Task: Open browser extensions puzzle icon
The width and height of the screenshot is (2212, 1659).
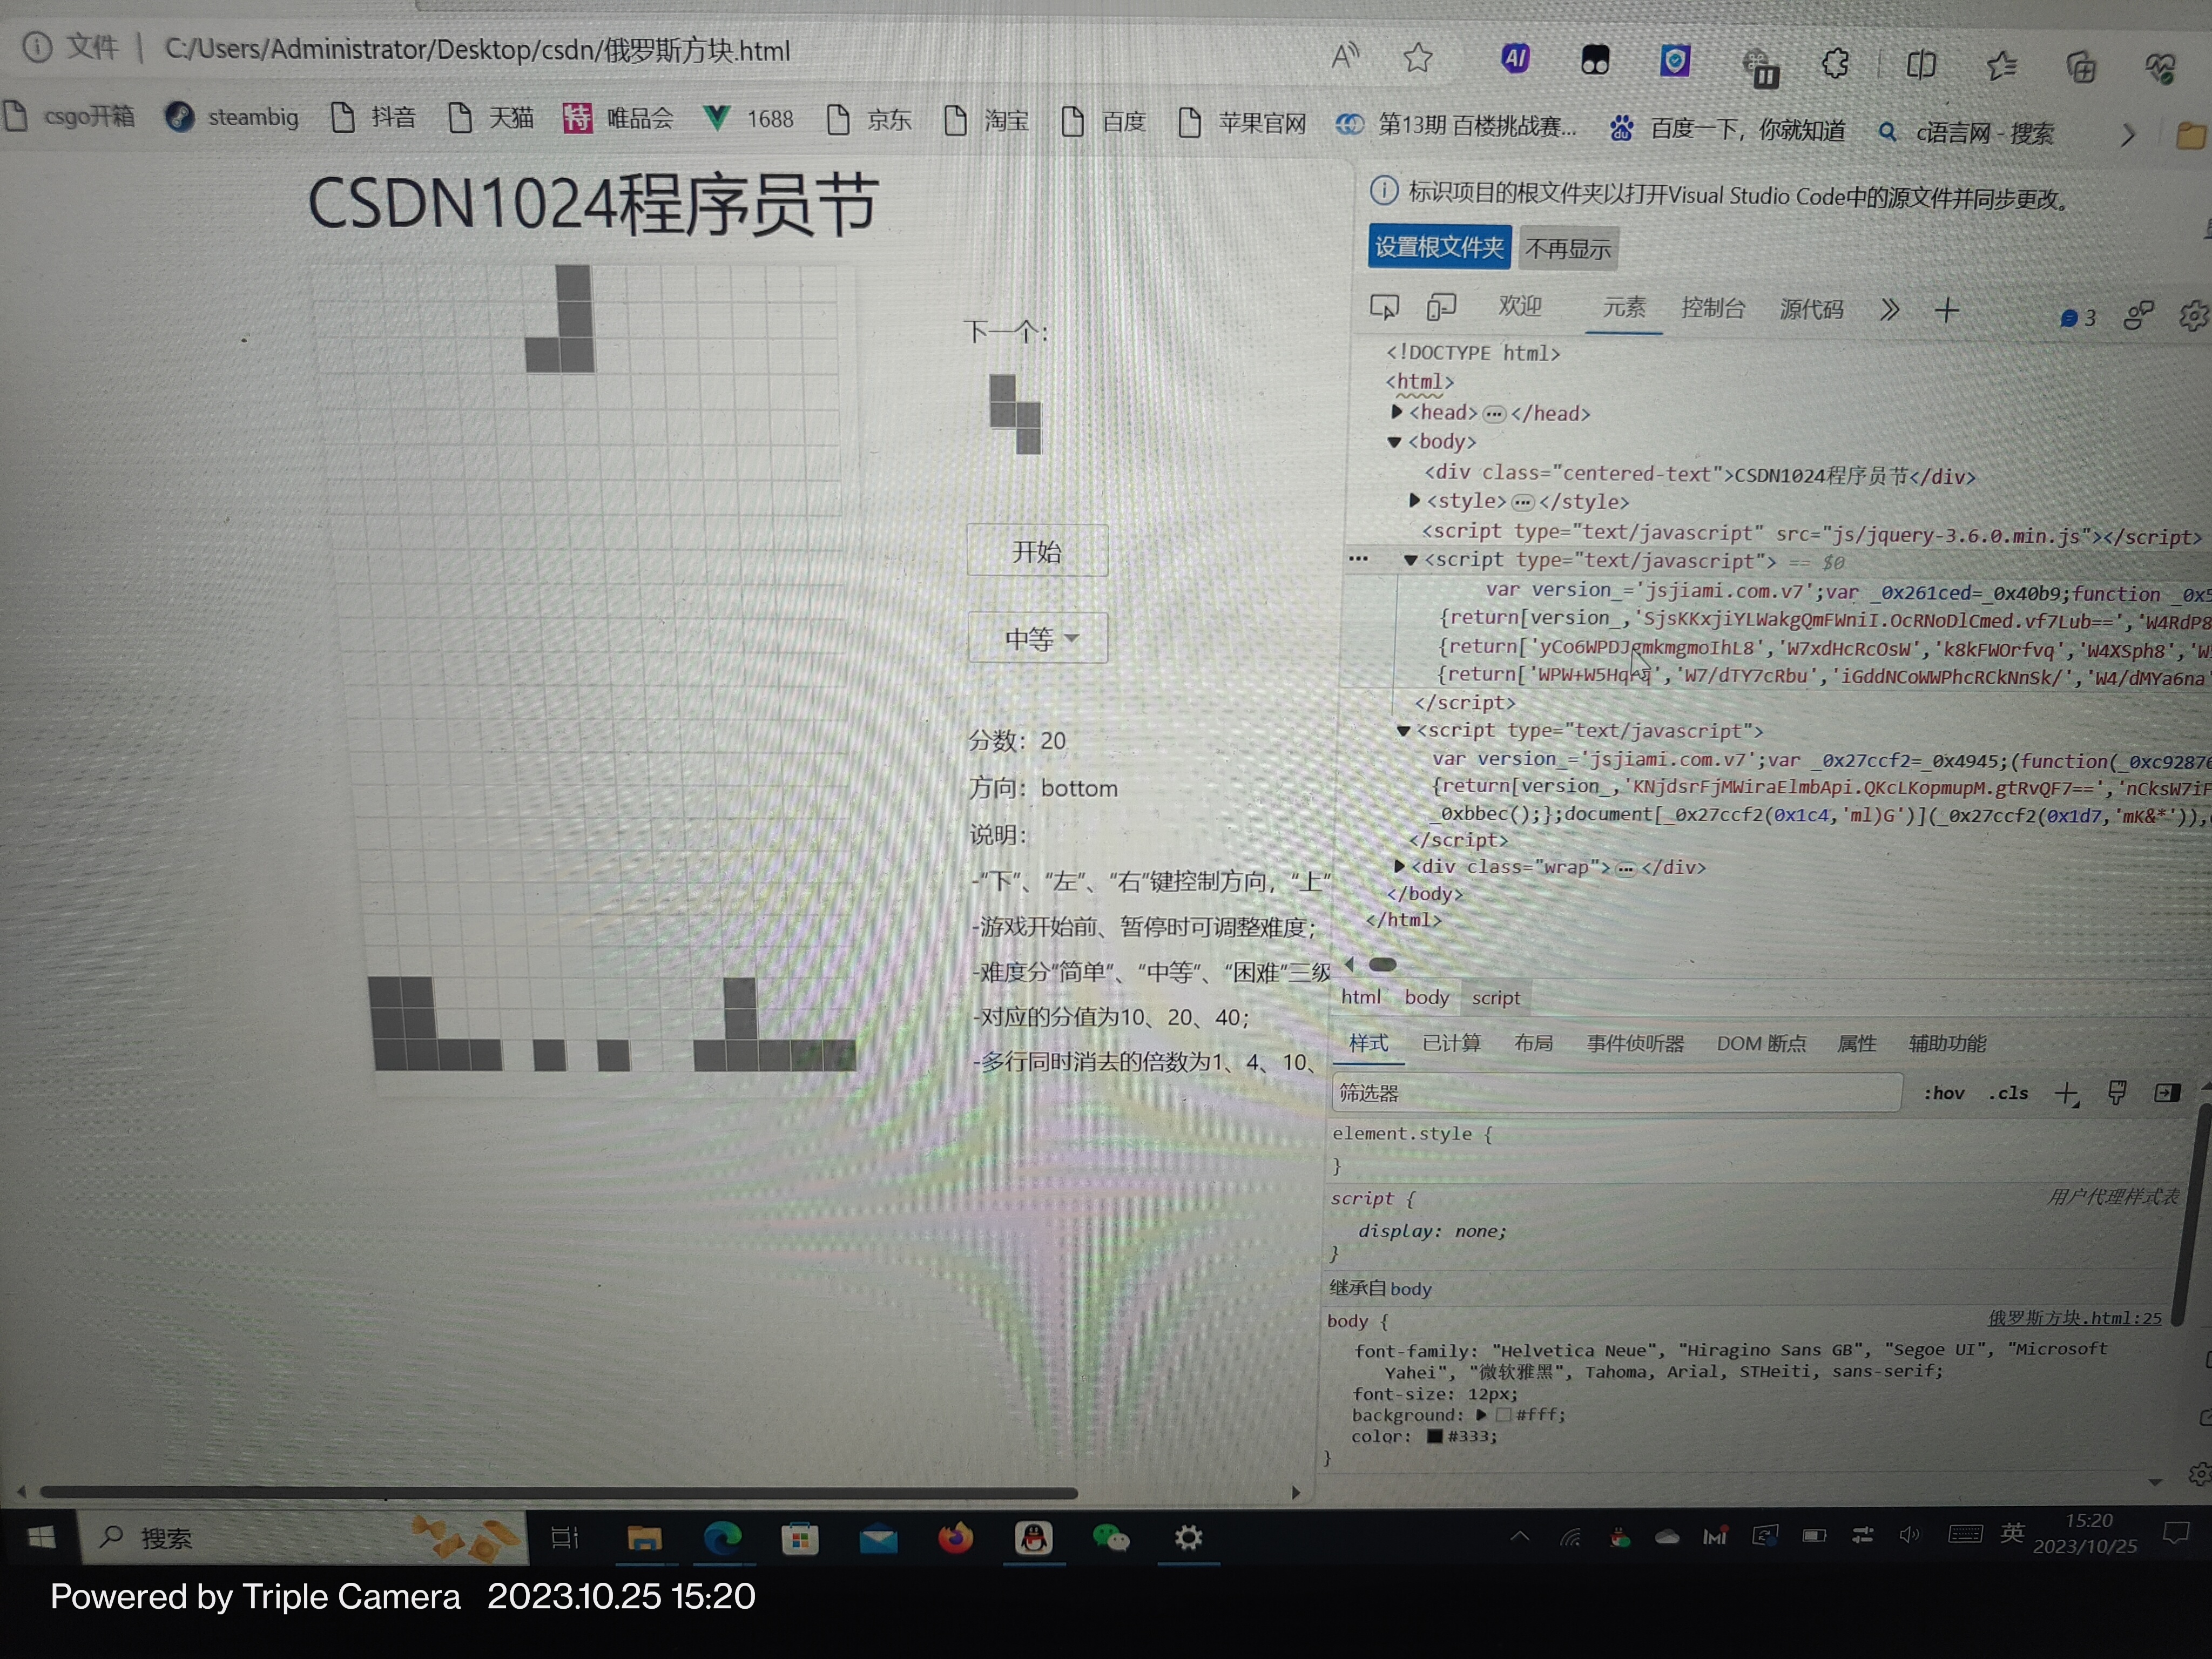Action: [1835, 64]
